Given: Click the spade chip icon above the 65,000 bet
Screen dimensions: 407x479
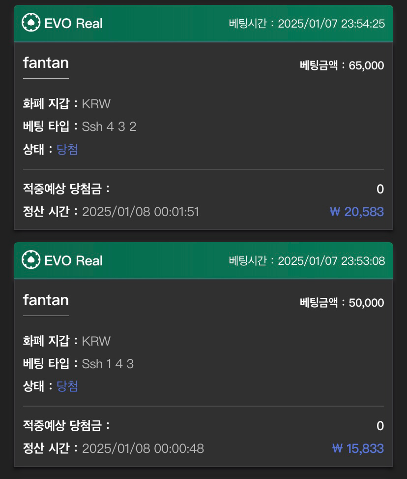Looking at the screenshot, I should (31, 23).
